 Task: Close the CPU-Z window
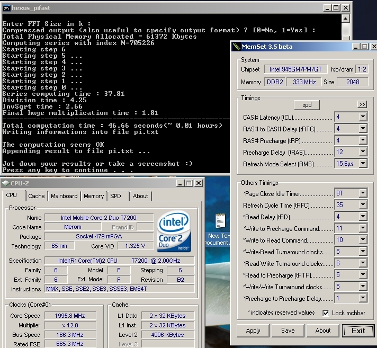pos(199,183)
